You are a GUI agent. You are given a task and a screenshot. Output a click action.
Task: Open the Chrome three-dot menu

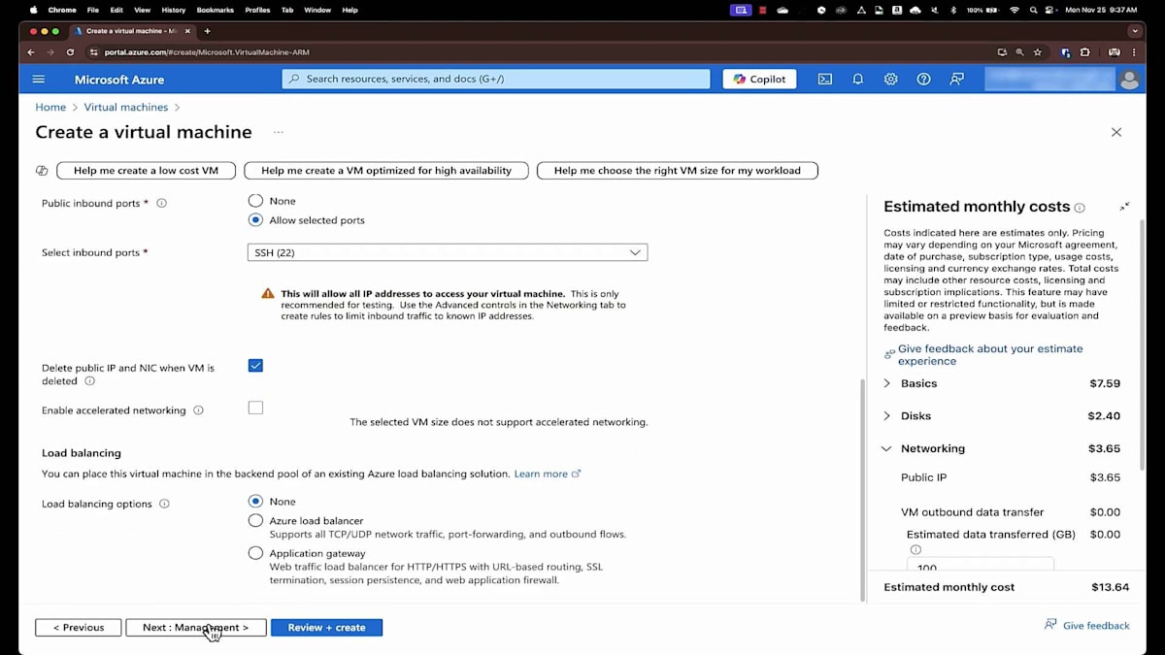pyautogui.click(x=1135, y=52)
